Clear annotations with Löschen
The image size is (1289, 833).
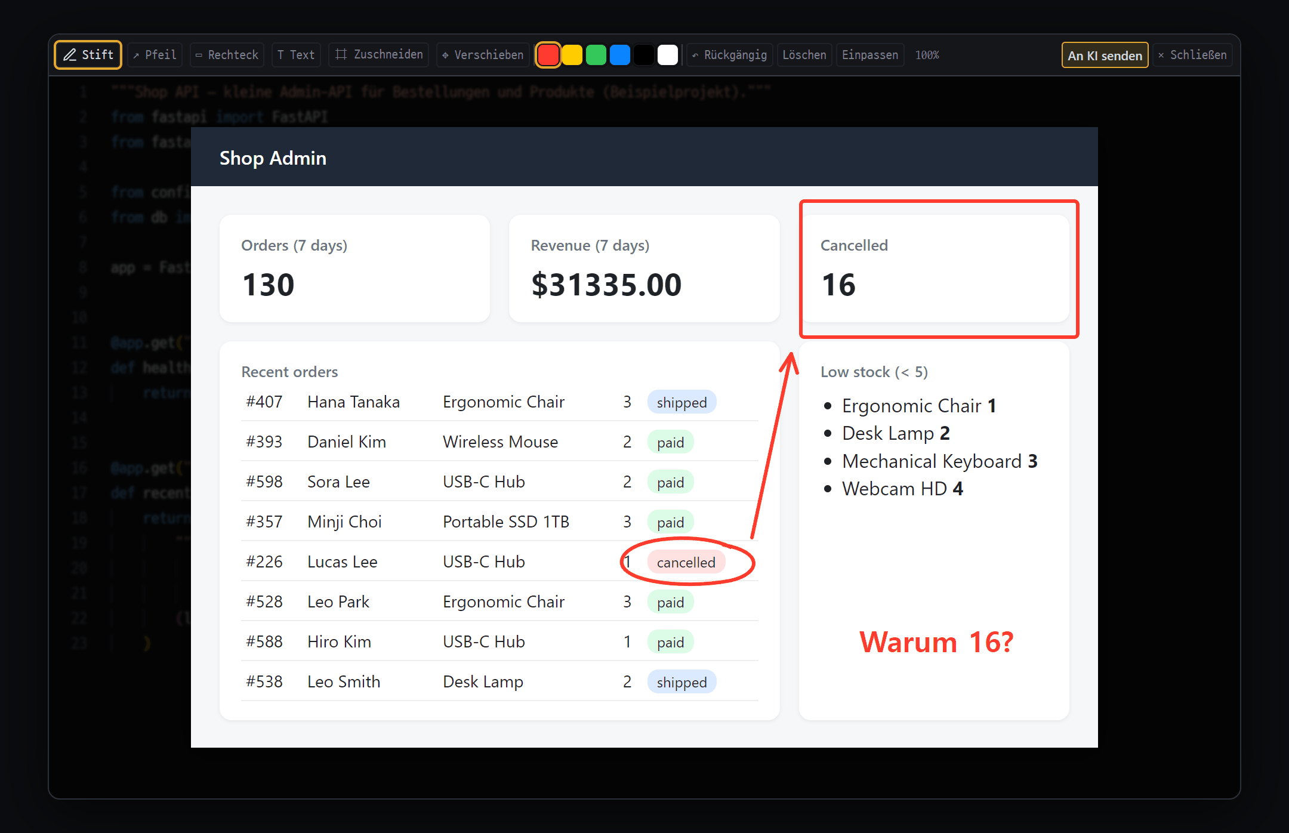[x=804, y=55]
